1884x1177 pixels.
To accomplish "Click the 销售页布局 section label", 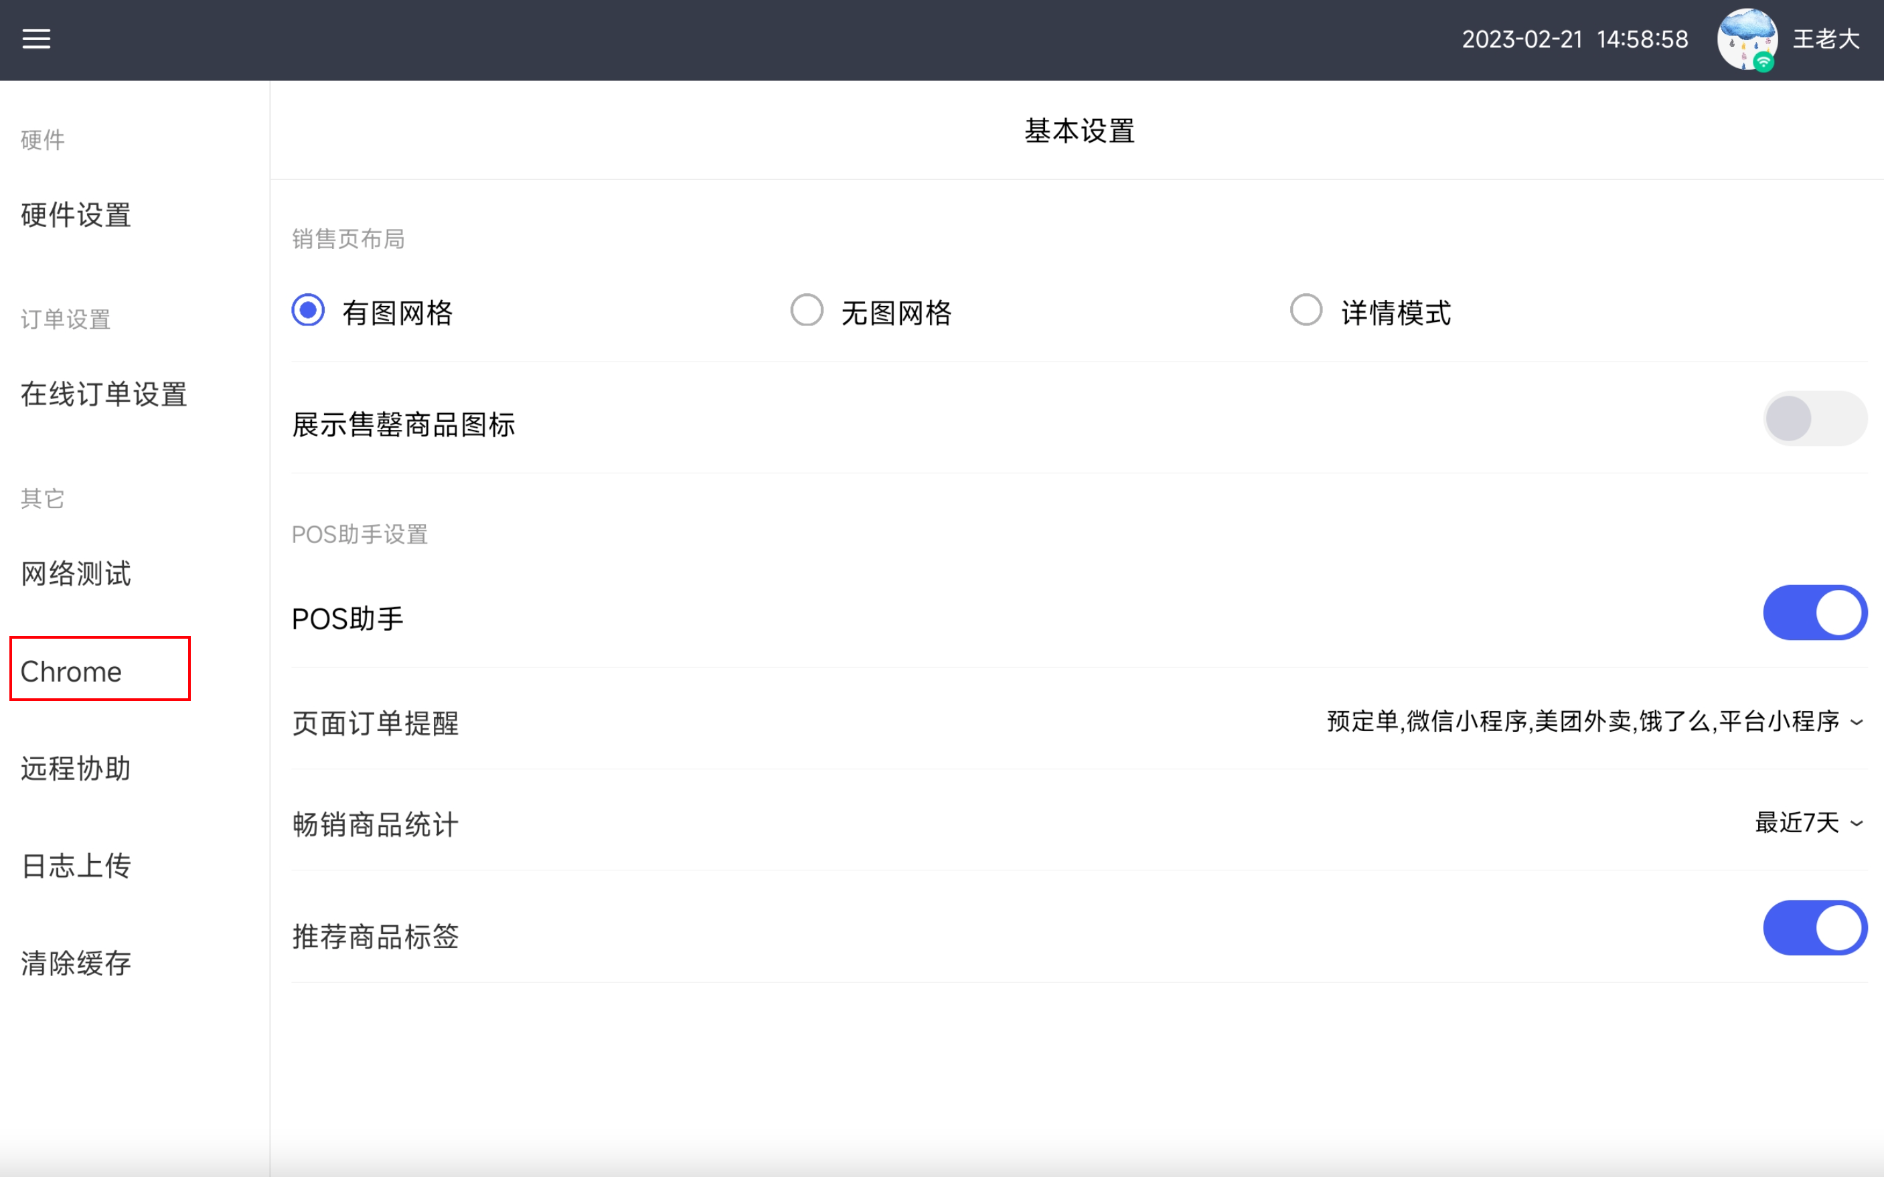I will coord(349,239).
